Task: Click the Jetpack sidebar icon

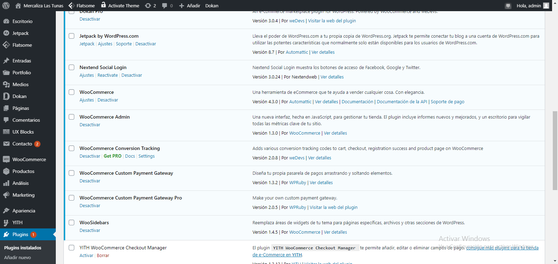Action: pyautogui.click(x=6, y=33)
